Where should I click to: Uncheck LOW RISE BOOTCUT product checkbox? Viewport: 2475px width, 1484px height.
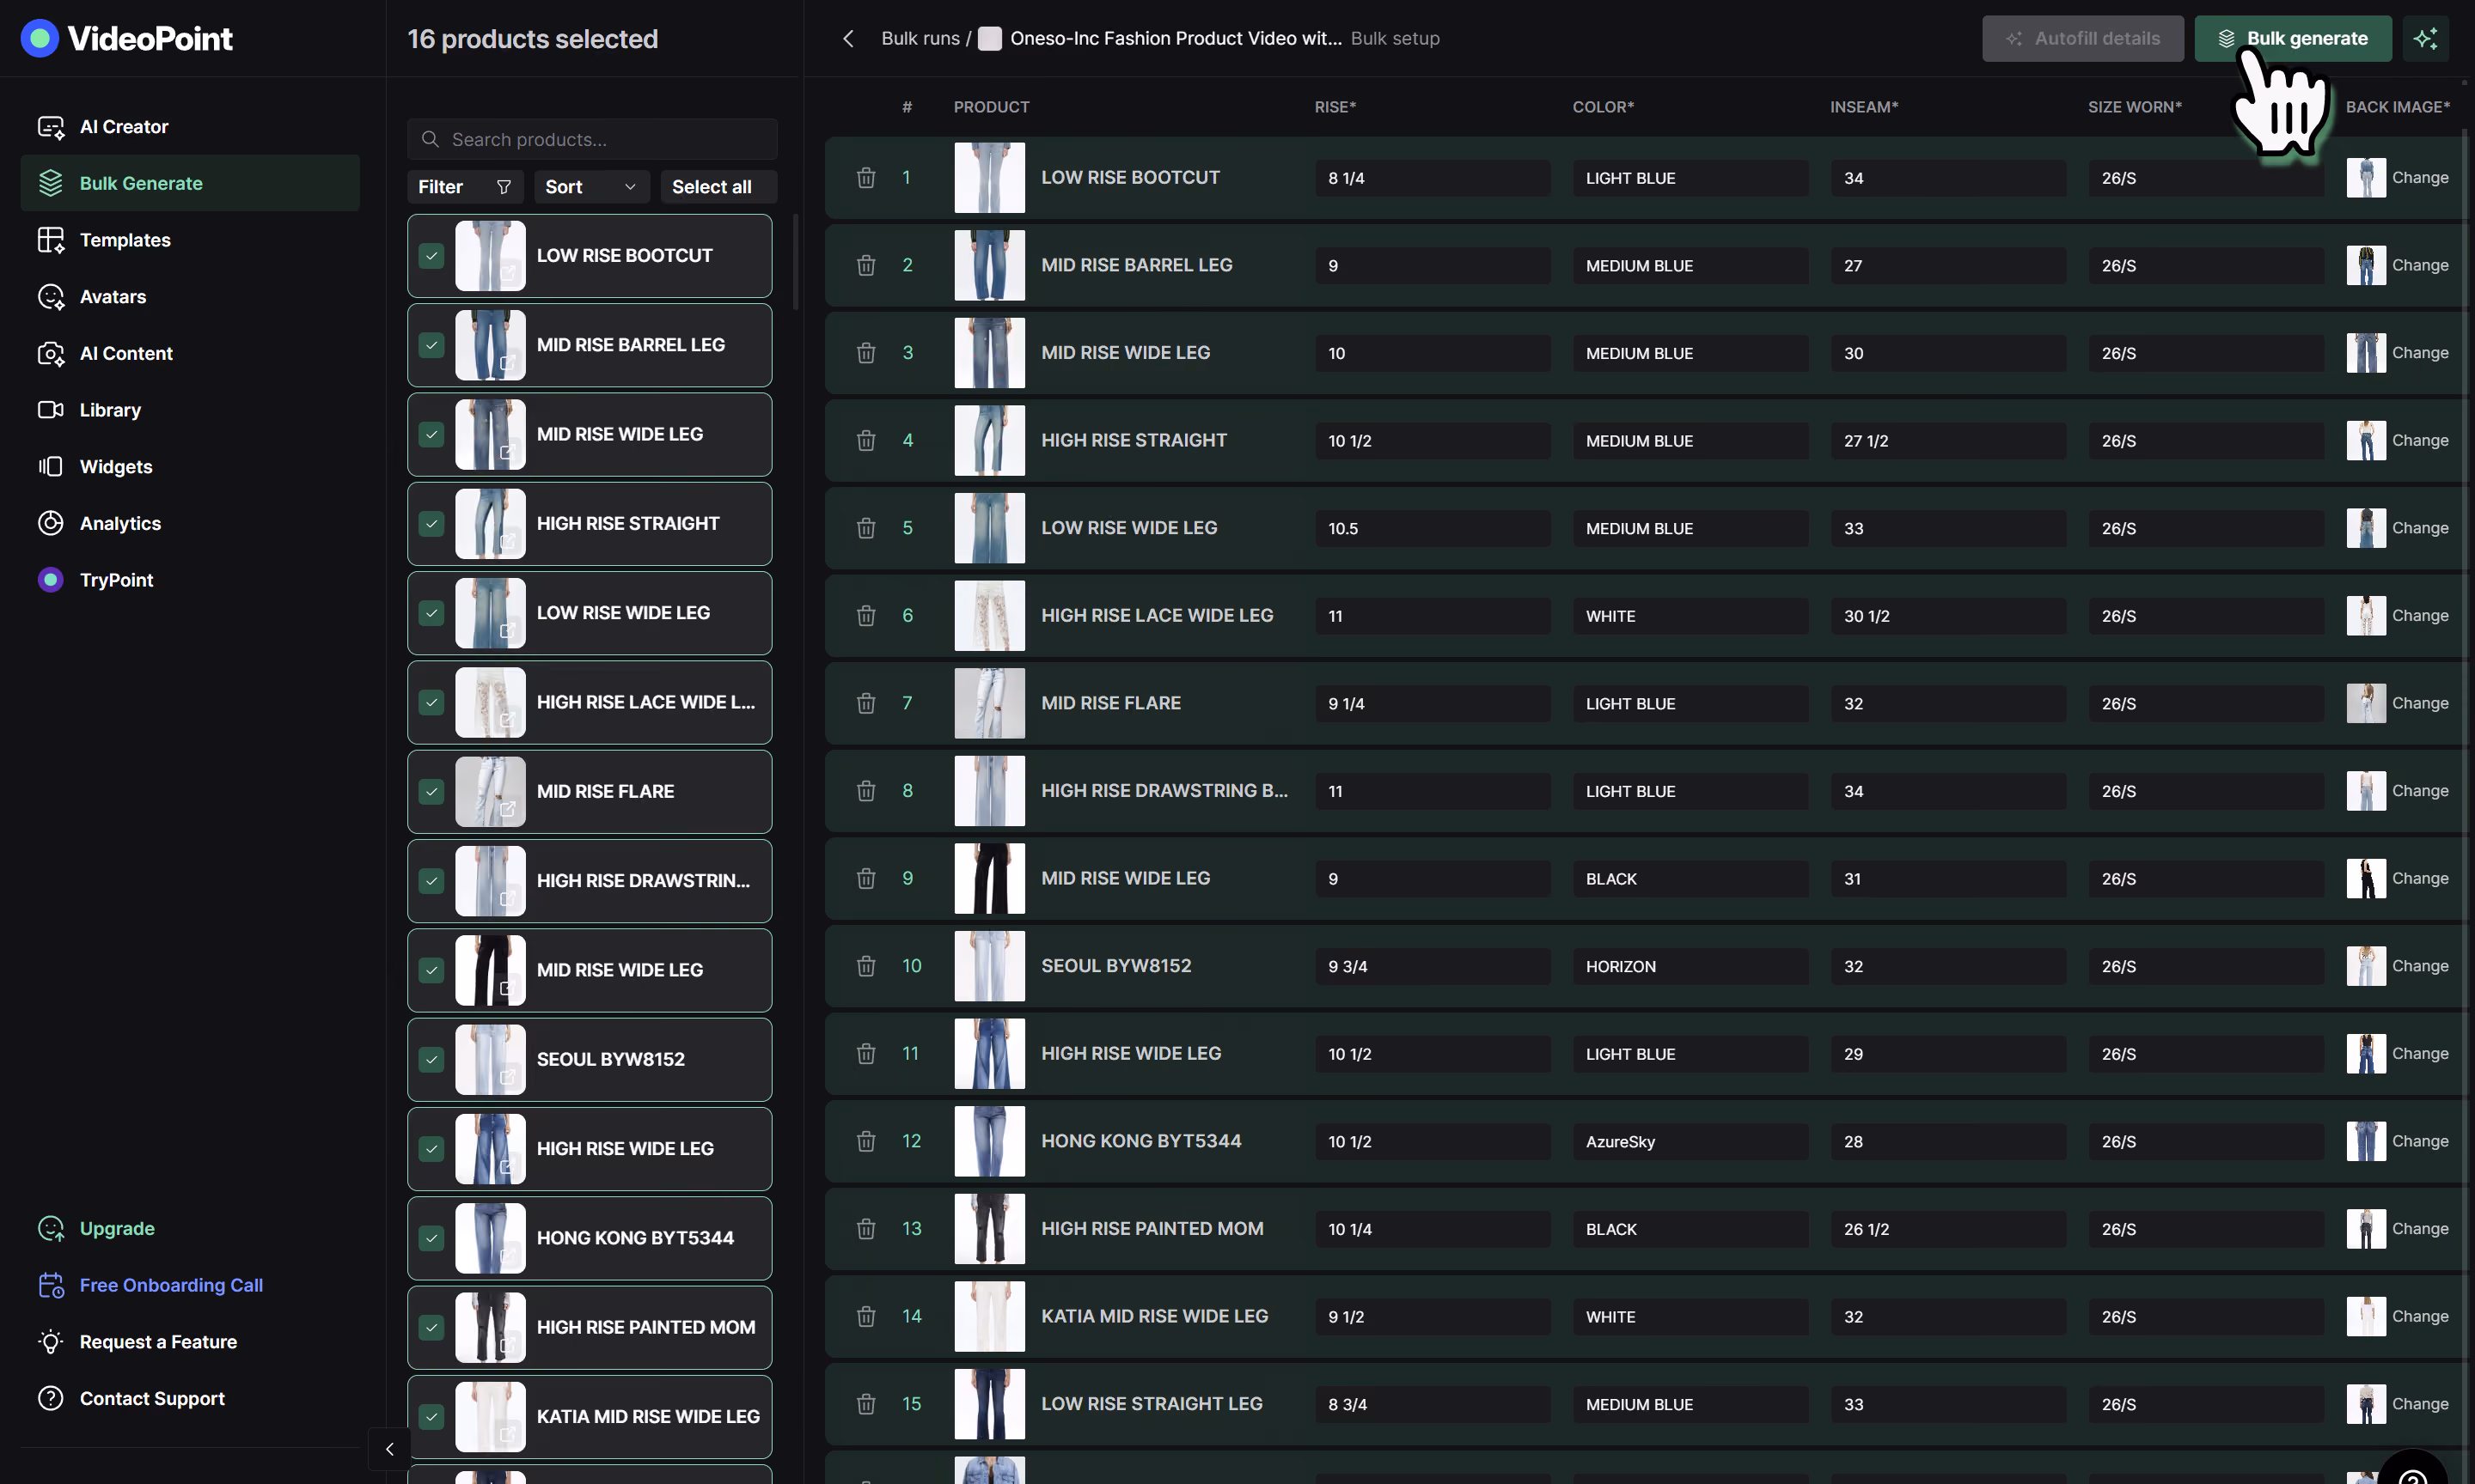[x=431, y=256]
